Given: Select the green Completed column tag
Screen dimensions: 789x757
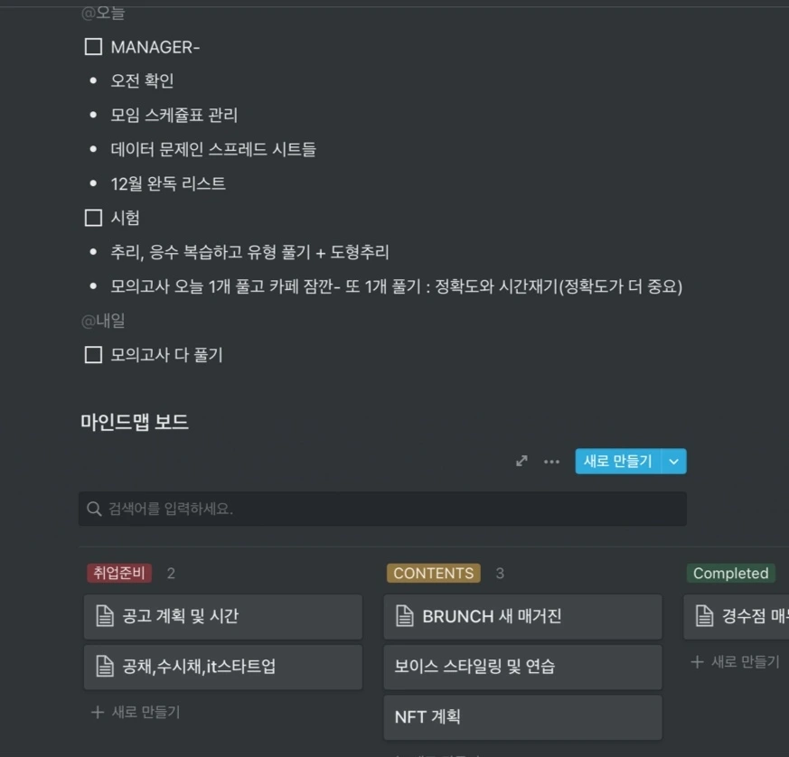Looking at the screenshot, I should tap(730, 573).
